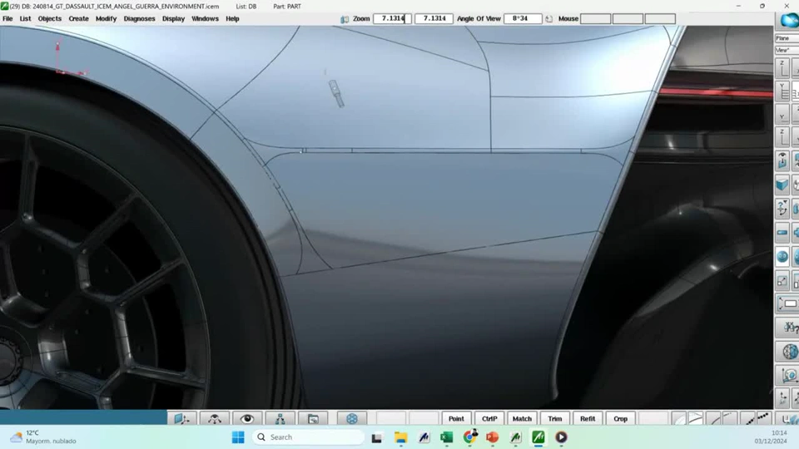This screenshot has height=449, width=799.
Task: Toggle the eye visibility icon in bottom toolbar
Action: click(247, 418)
